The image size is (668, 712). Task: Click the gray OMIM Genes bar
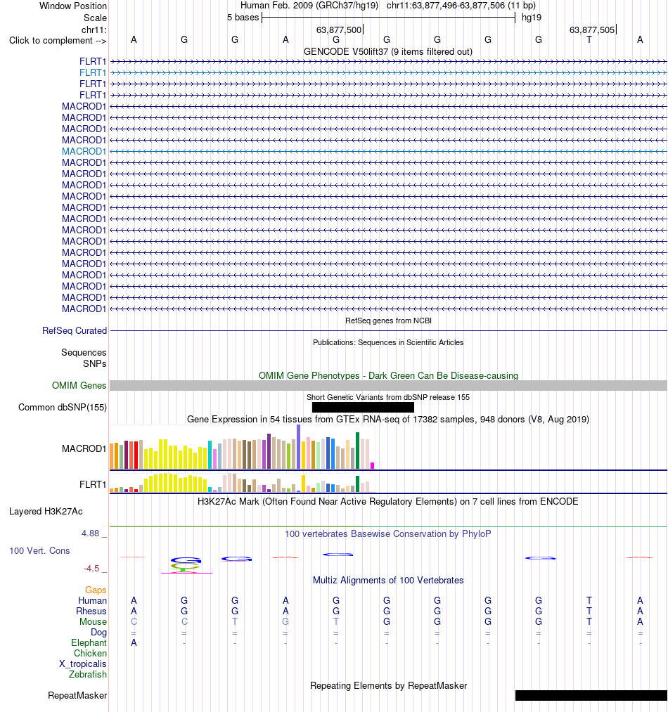(389, 385)
